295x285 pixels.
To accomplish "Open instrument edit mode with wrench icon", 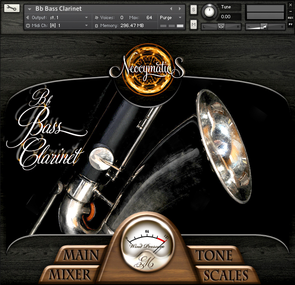I will pos(12,8).
